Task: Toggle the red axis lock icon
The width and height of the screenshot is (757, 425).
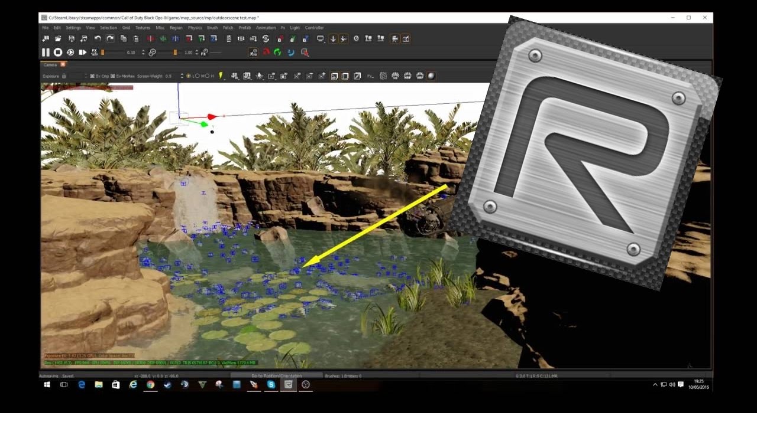Action: pyautogui.click(x=279, y=38)
